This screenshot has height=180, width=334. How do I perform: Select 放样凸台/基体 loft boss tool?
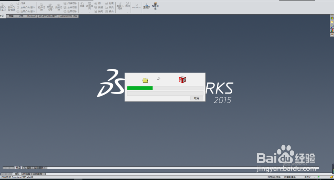click(x=26, y=7)
